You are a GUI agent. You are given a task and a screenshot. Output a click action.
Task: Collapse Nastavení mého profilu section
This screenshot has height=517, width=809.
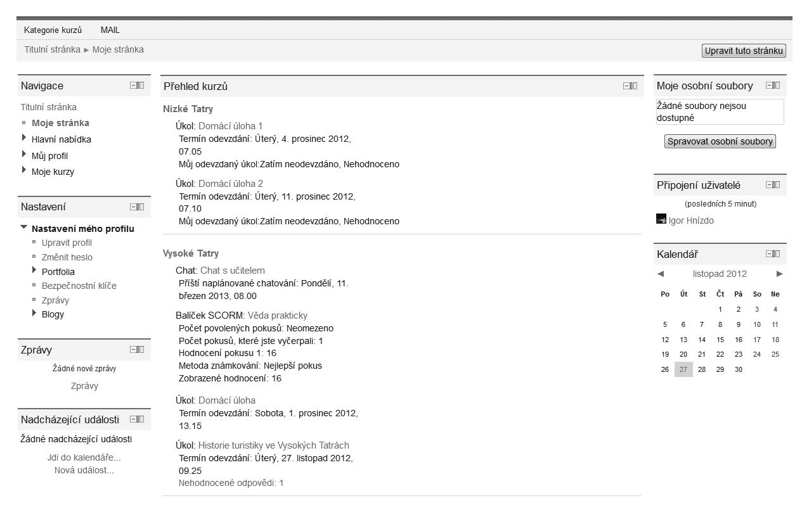pyautogui.click(x=24, y=227)
